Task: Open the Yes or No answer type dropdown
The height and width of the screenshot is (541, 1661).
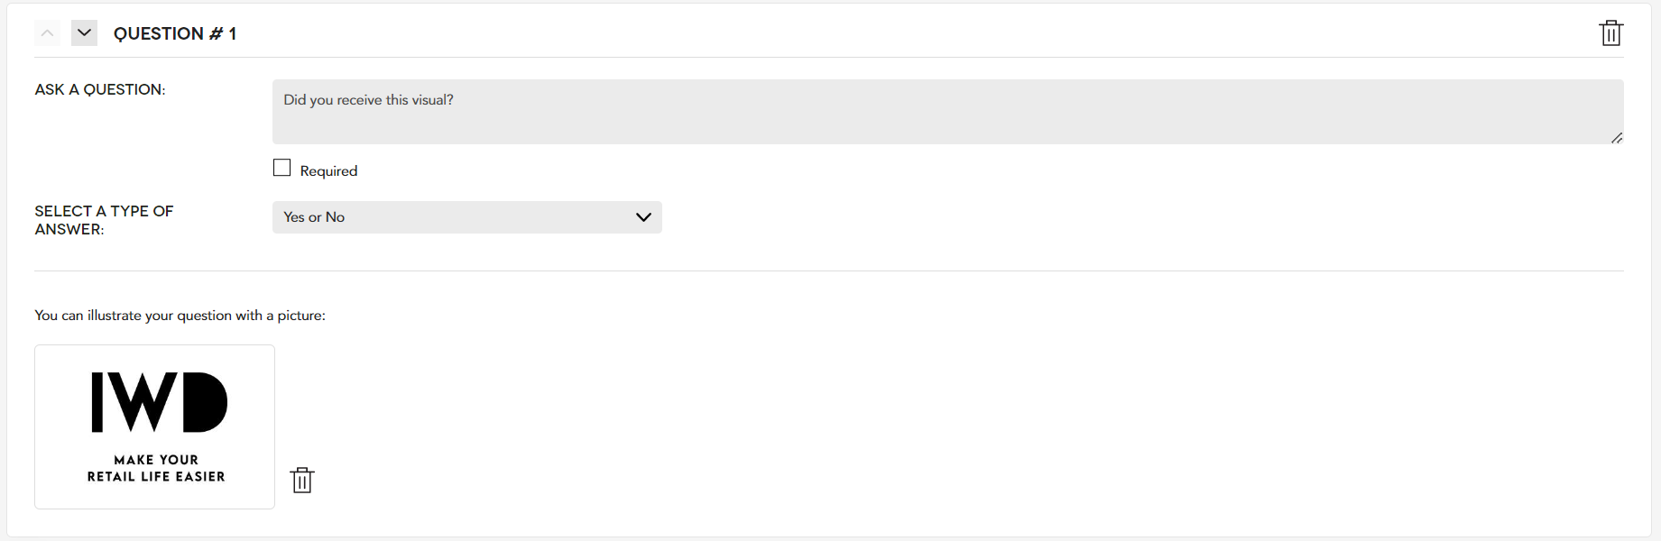Action: (467, 217)
